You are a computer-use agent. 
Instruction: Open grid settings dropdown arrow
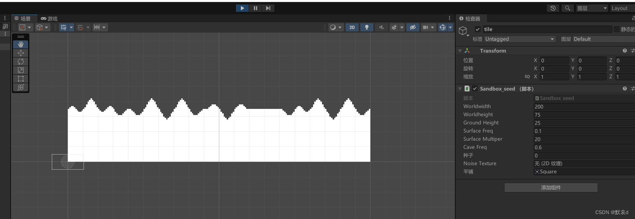[x=71, y=27]
